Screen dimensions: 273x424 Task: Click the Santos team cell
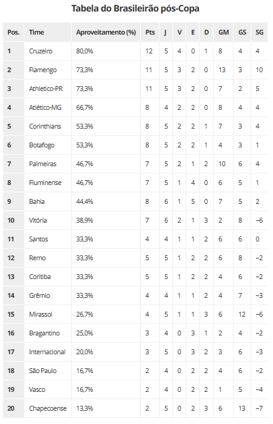pos(47,239)
